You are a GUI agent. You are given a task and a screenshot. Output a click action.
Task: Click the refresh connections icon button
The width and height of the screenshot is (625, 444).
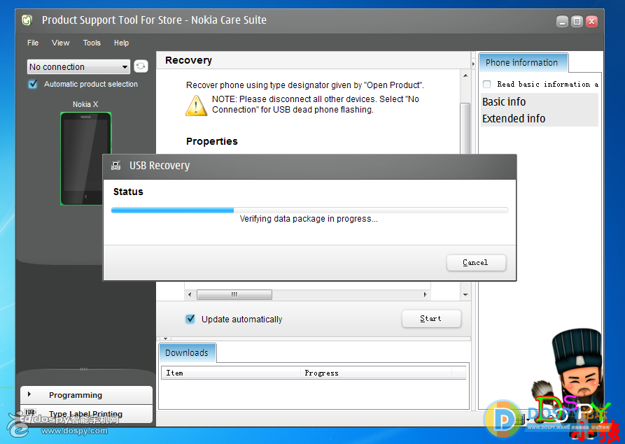coord(141,66)
